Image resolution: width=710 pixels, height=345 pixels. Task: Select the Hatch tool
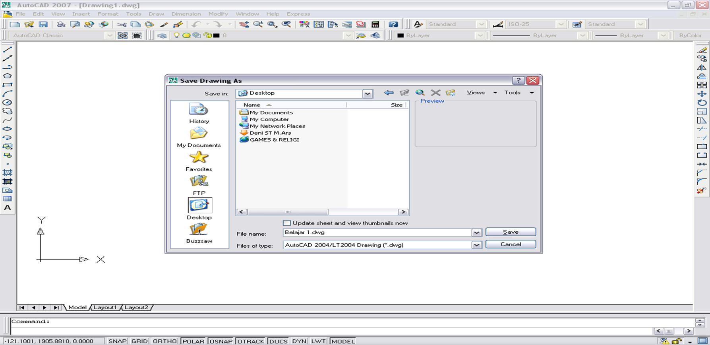pos(7,172)
